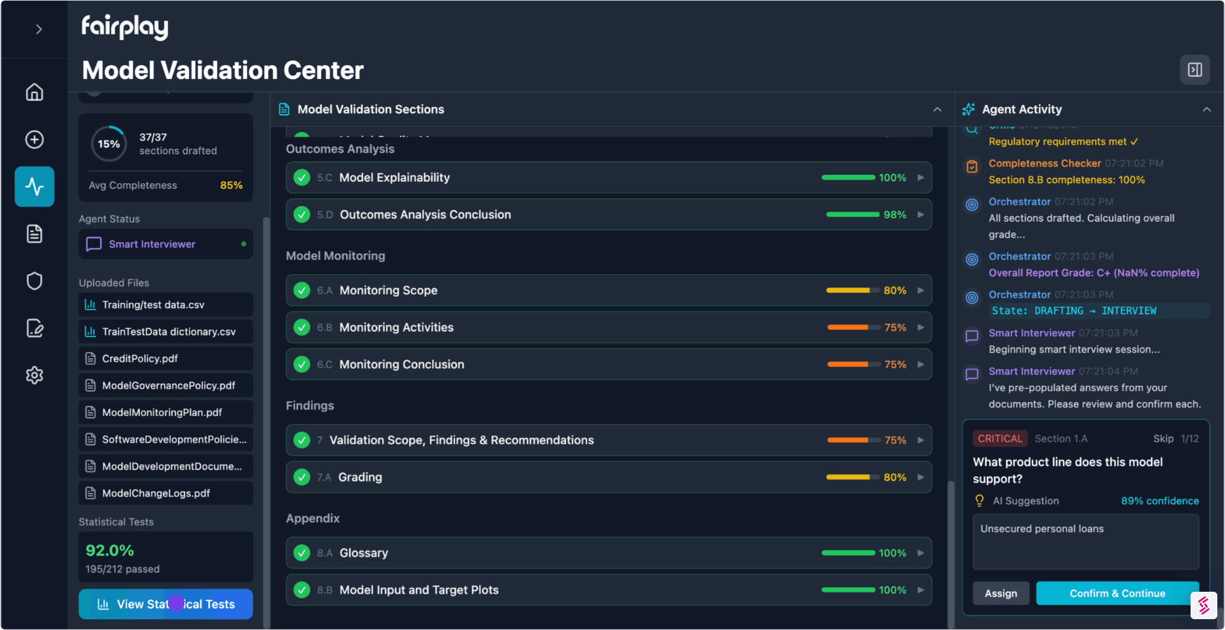Open the activity pulse sidebar icon
Viewport: 1225px width, 630px height.
tap(34, 187)
